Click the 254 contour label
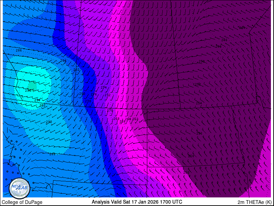 click(x=199, y=103)
